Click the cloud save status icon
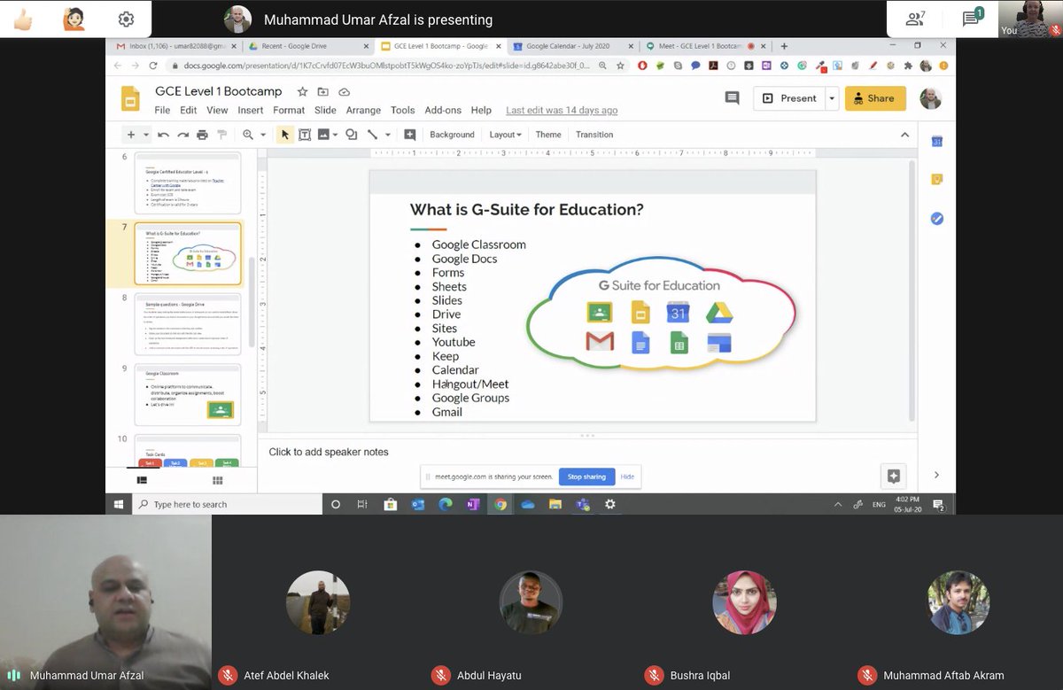The height and width of the screenshot is (690, 1063). pyautogui.click(x=344, y=91)
